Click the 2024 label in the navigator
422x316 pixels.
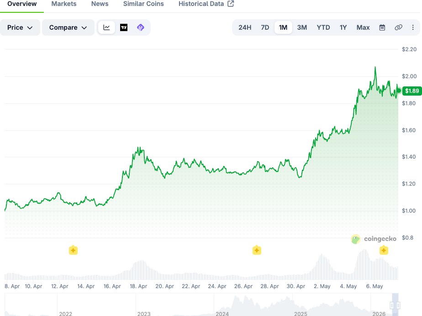point(222,314)
